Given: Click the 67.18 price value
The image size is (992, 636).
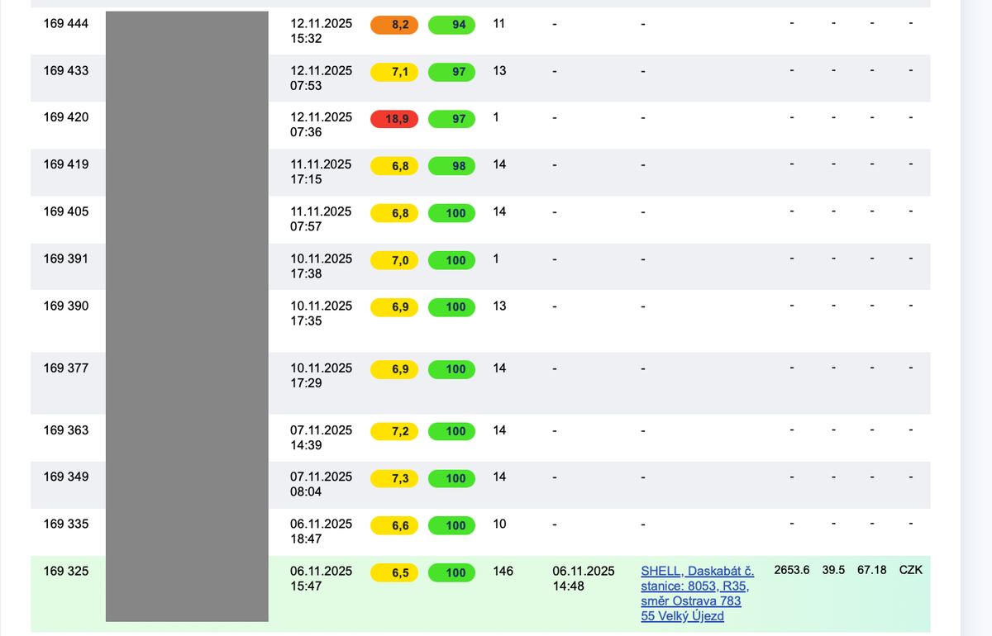Looking at the screenshot, I should point(871,570).
